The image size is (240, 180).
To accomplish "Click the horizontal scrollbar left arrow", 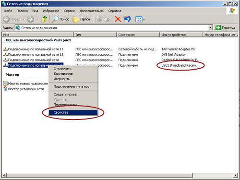I will (4, 175).
